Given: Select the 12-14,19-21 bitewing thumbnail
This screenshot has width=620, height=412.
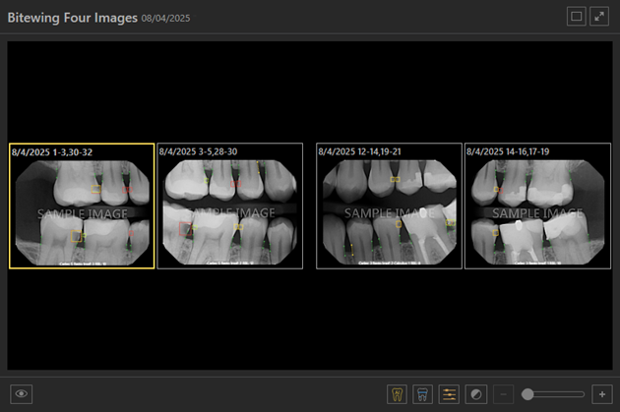Looking at the screenshot, I should pyautogui.click(x=389, y=211).
